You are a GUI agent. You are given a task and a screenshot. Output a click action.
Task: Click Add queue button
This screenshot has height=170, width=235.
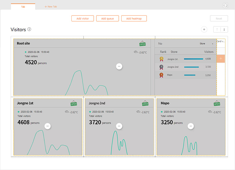click(108, 19)
